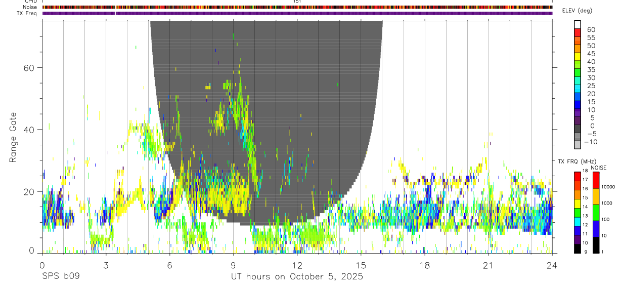The height and width of the screenshot is (287, 621).
Task: Select the yellow 14–15 MHz TX FRQ swatch
Action: click(578, 203)
